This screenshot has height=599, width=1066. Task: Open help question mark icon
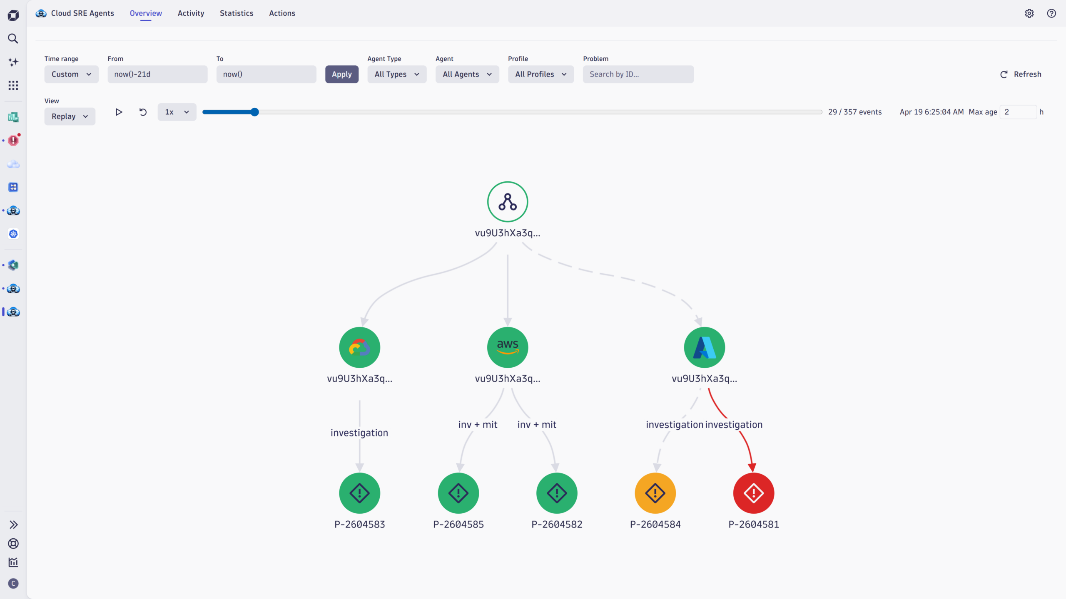point(1051,13)
